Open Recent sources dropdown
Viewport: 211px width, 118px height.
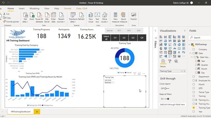pyautogui.click(x=61, y=17)
